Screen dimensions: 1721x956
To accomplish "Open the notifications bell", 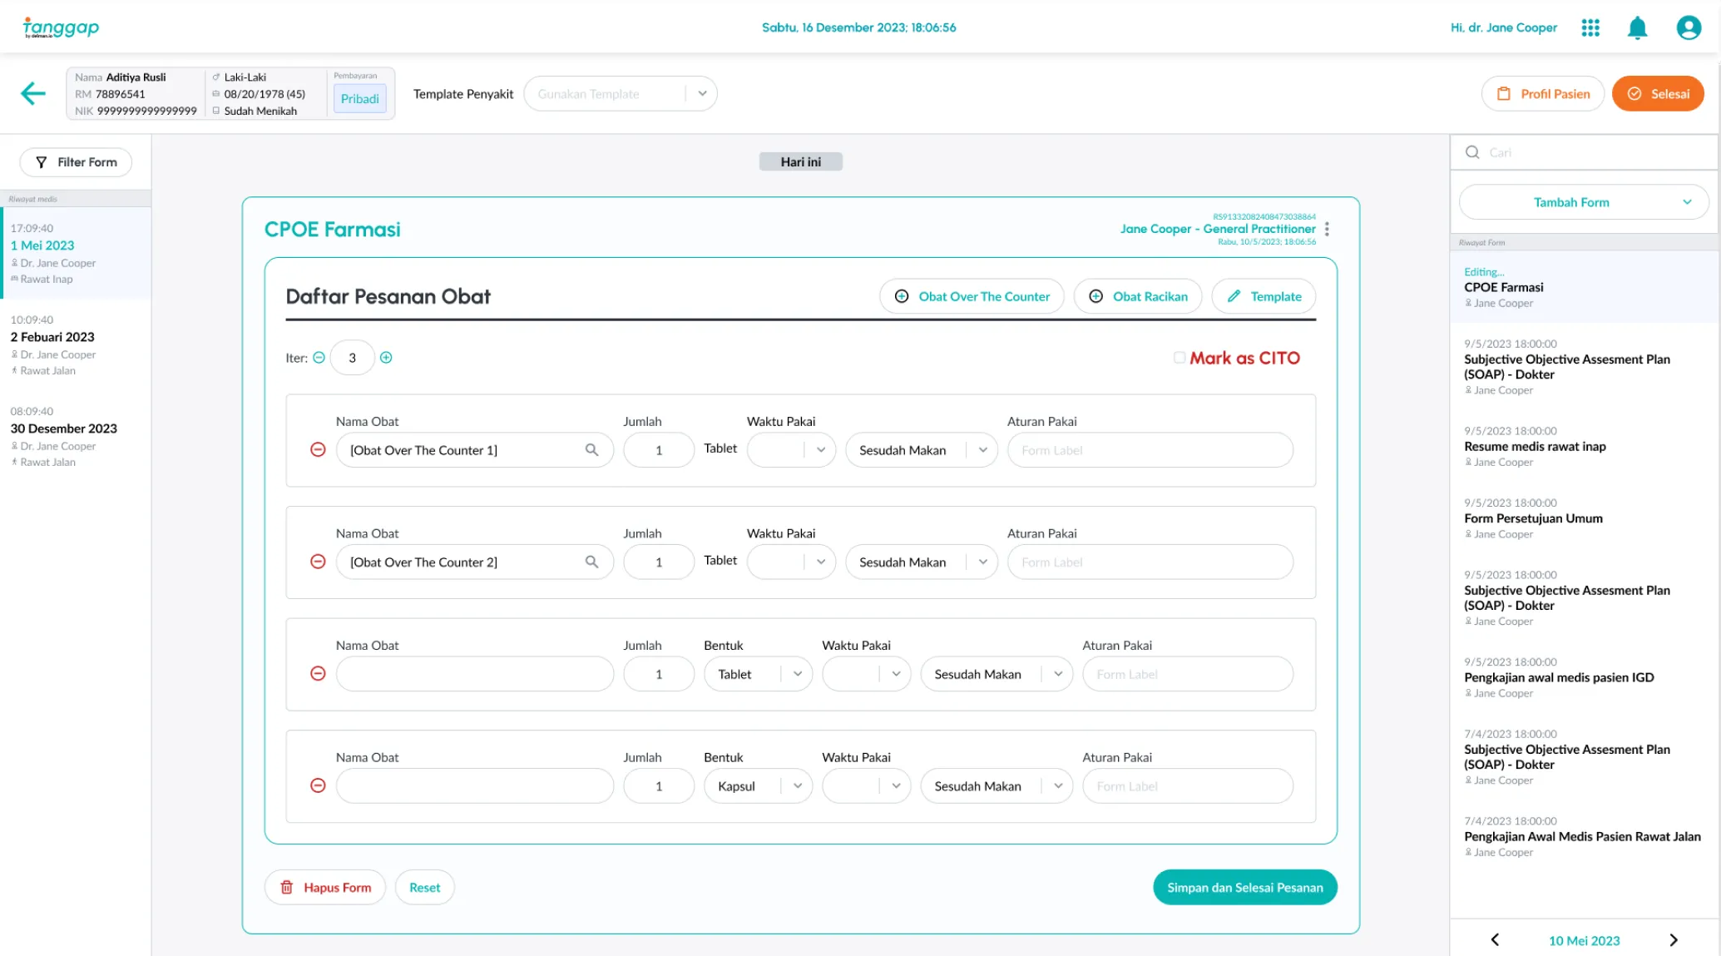I will [1637, 27].
